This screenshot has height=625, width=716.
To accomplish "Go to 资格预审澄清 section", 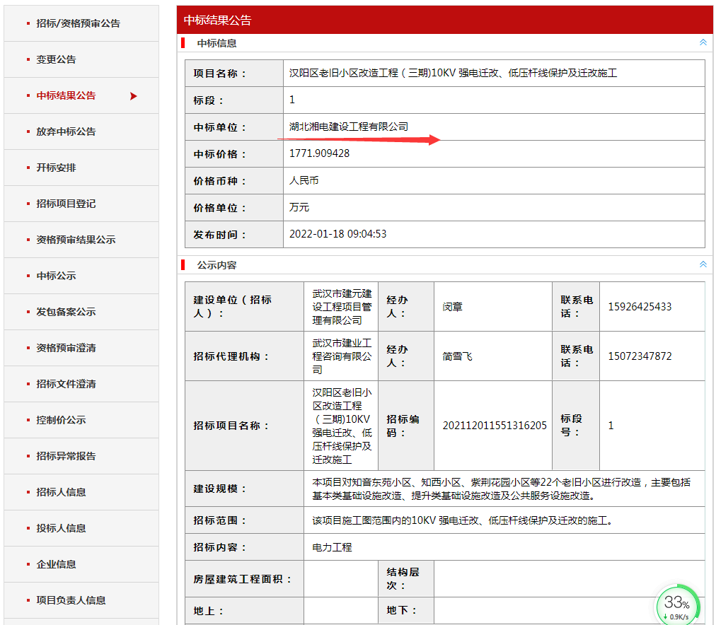I will (66, 348).
